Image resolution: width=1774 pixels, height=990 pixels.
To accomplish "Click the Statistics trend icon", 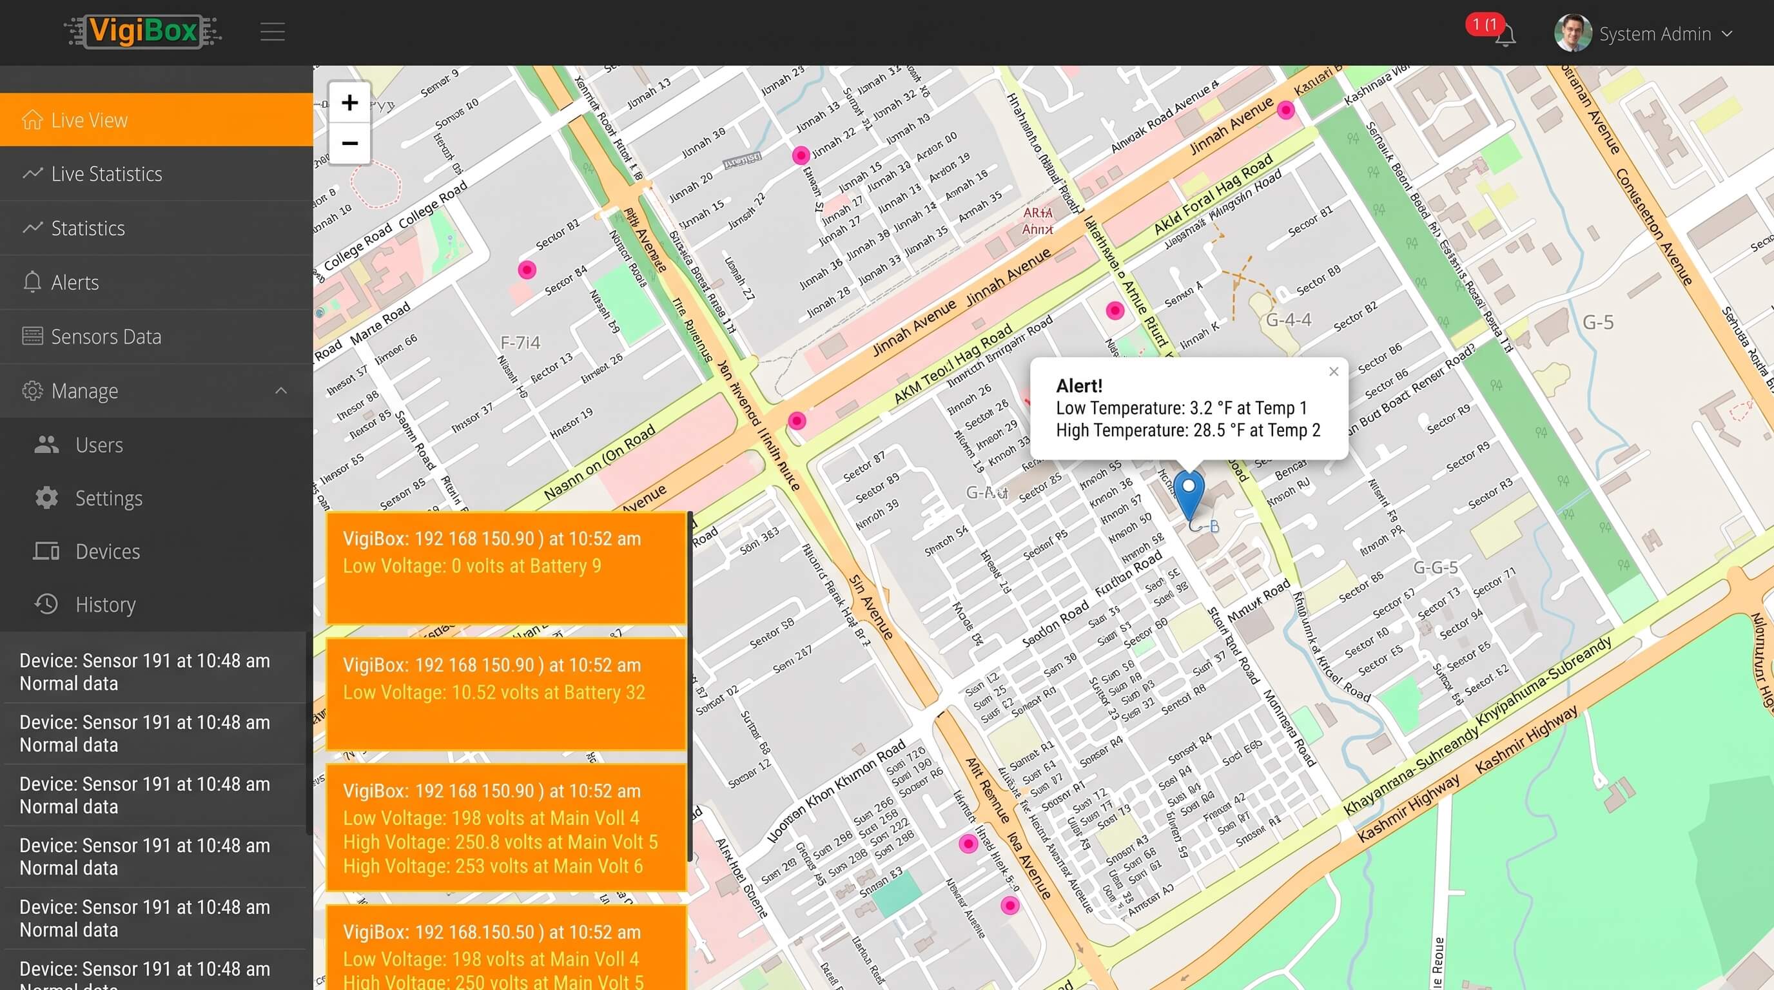I will 32,228.
